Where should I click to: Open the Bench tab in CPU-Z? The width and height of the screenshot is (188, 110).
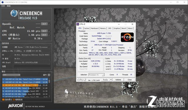point(124,28)
